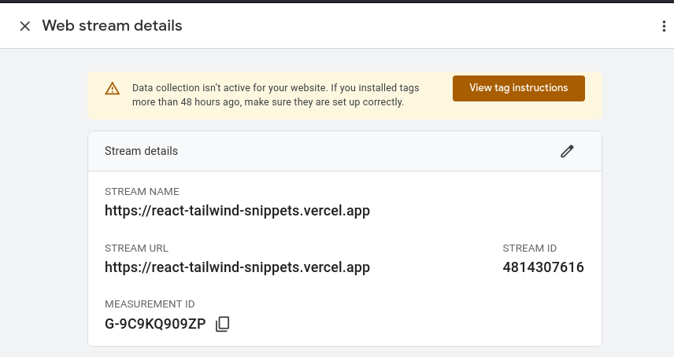Select stream ID number 4814307616
The image size is (674, 357).
(x=543, y=267)
